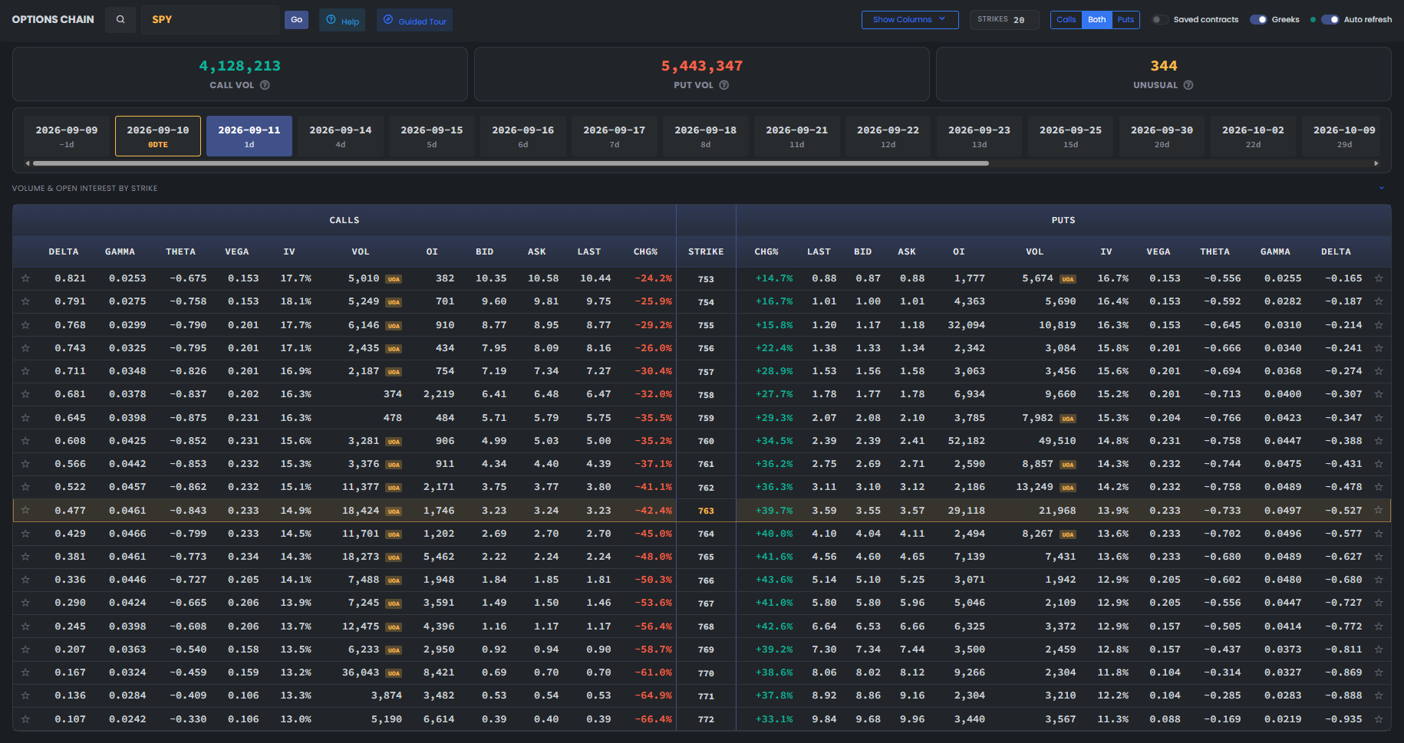The image size is (1404, 743).
Task: Star the 758 strike call contract
Action: pyautogui.click(x=25, y=394)
